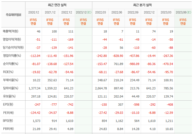Select the 순이익률(%) row label
The height and width of the screenshot is (134, 195).
click(x=11, y=64)
